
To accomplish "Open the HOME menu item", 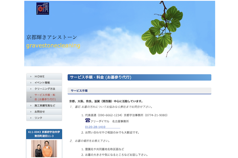I will 44,76.
